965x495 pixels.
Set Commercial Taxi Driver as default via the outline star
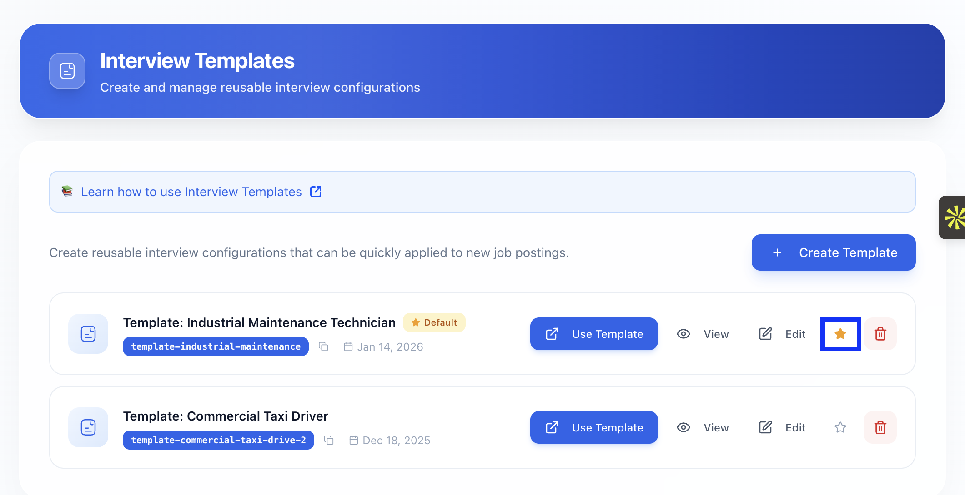click(840, 427)
